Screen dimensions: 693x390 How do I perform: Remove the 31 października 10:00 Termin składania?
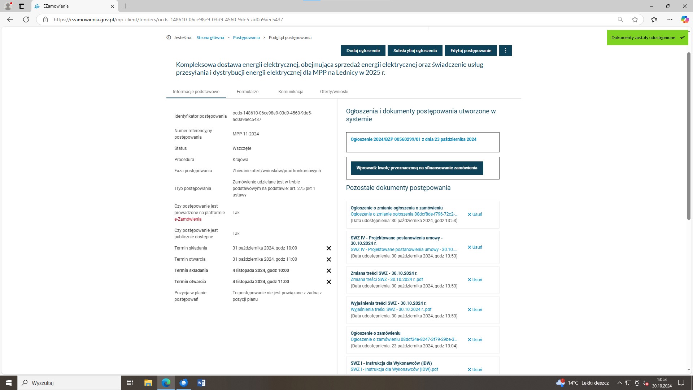[328, 248]
